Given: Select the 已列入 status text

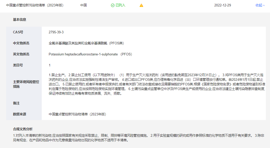Looking at the screenshot, I should click(120, 5).
